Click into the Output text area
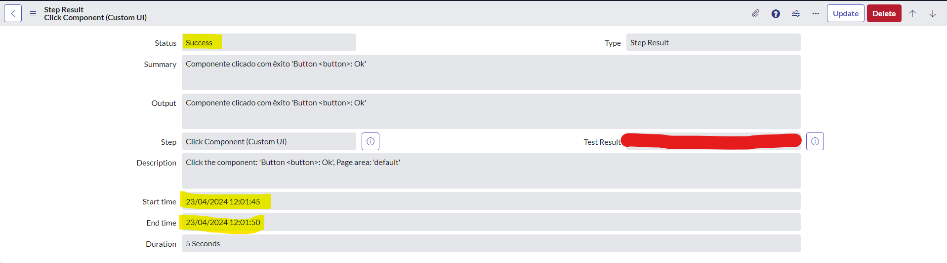Screen dimensions: 947x263 491,111
